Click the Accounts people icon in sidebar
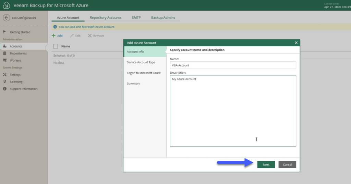351x184 pixels. tap(5, 46)
